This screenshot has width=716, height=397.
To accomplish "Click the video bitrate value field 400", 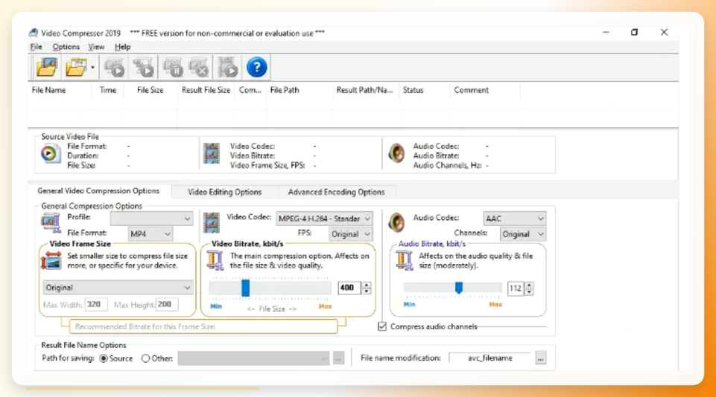I will (x=349, y=288).
